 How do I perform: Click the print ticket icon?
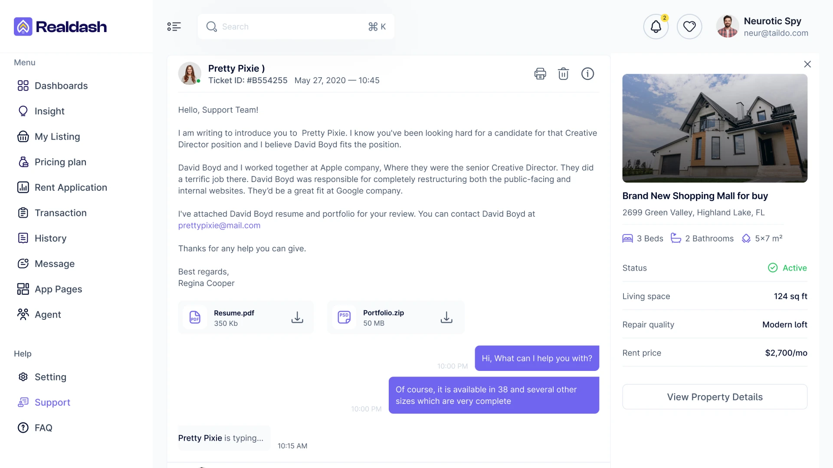[540, 74]
